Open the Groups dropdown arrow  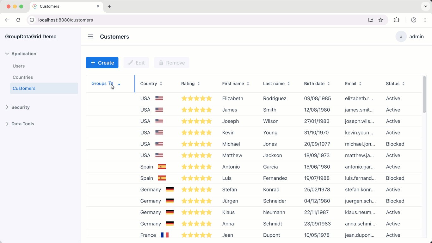[x=119, y=84]
